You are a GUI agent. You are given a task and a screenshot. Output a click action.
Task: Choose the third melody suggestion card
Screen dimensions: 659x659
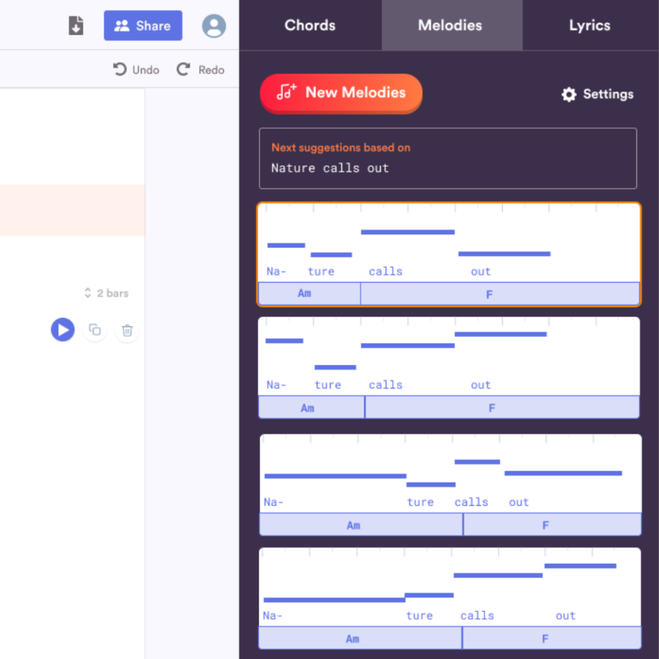pyautogui.click(x=450, y=484)
